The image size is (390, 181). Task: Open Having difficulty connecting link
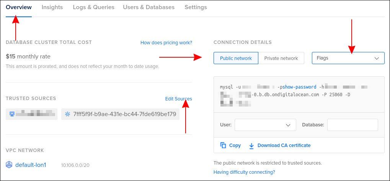[244, 172]
